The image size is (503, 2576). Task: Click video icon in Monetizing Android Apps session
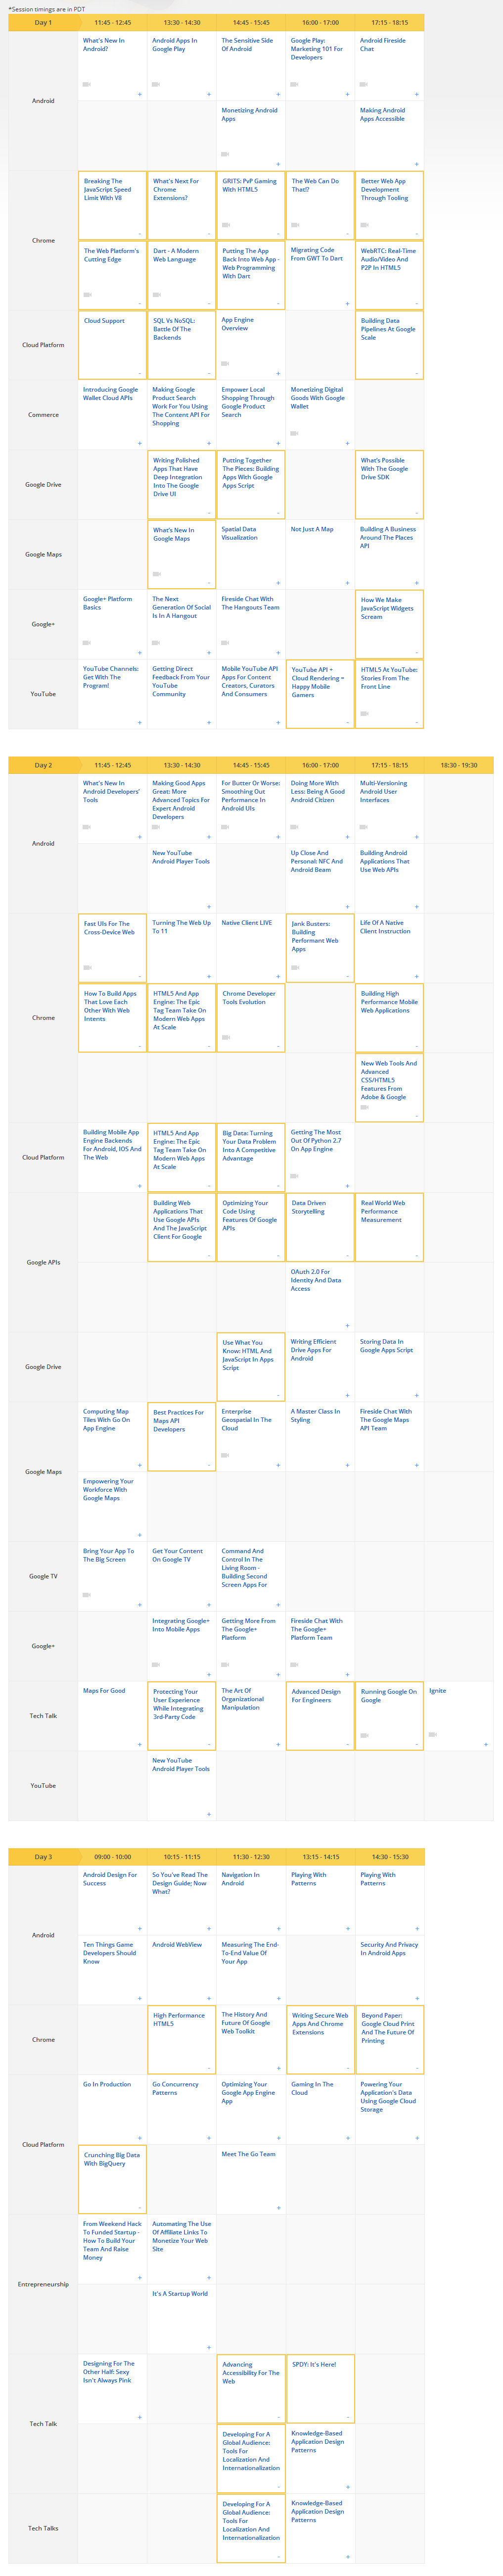click(x=226, y=154)
